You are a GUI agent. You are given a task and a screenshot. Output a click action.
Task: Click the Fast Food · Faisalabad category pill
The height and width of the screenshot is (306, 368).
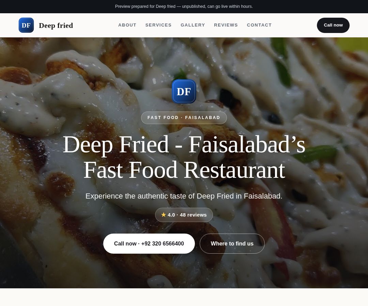184,118
